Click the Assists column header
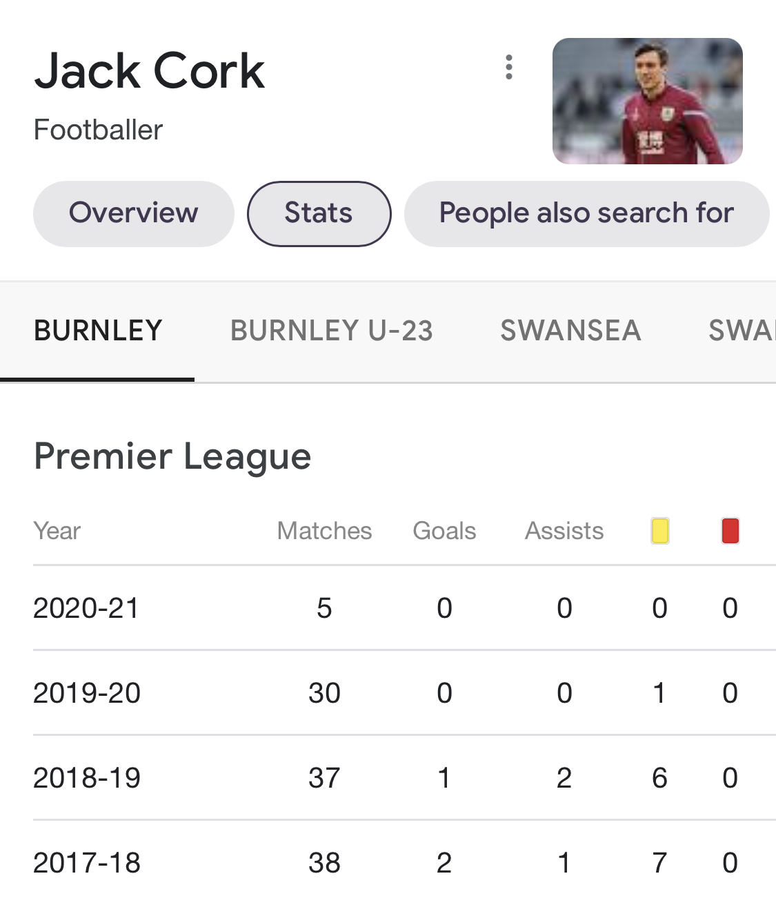776x905 pixels. tap(564, 531)
